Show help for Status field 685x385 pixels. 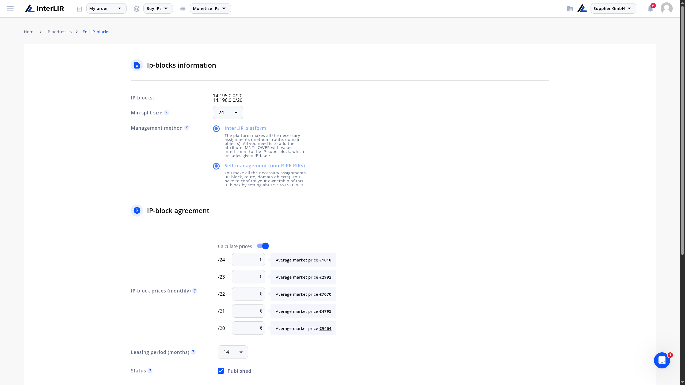pyautogui.click(x=150, y=371)
